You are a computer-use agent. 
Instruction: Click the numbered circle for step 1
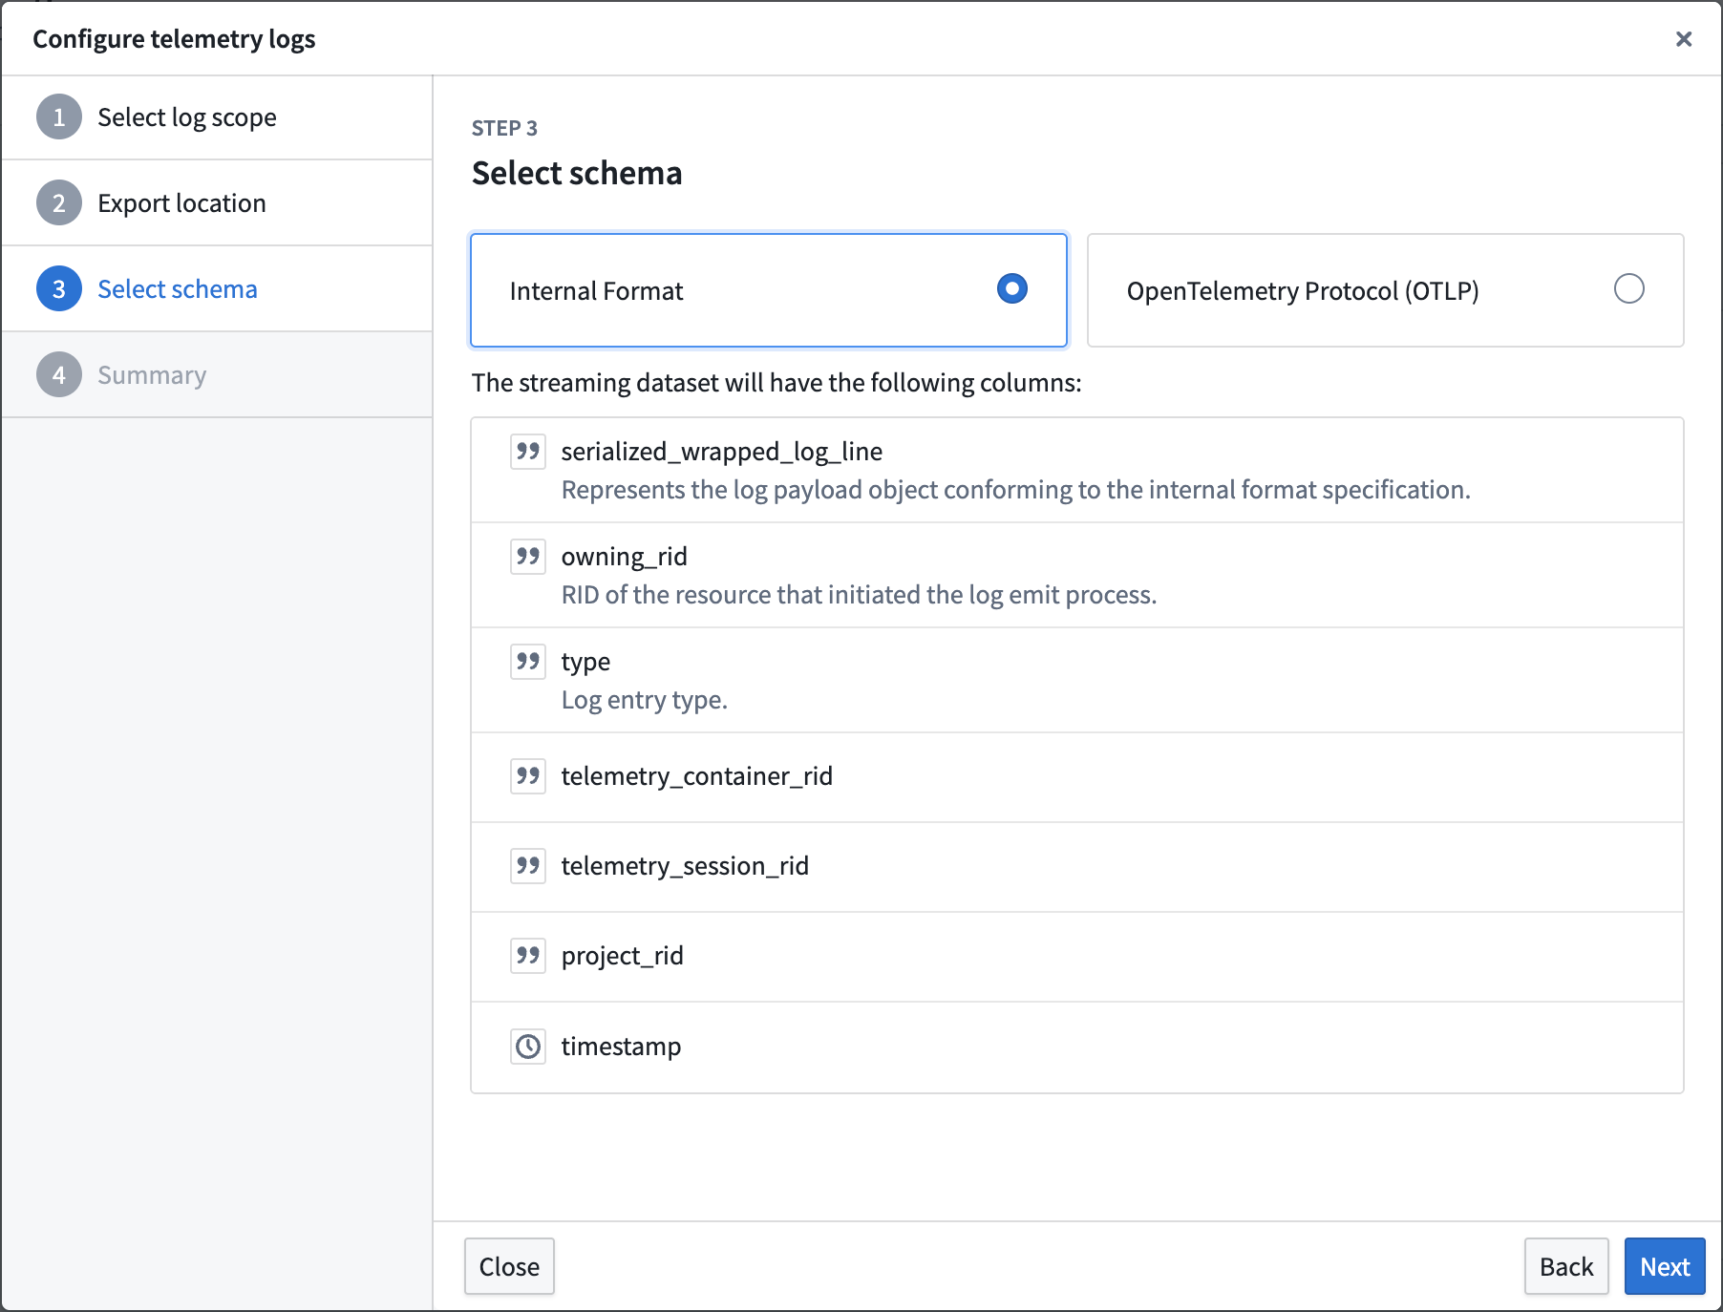coord(58,116)
